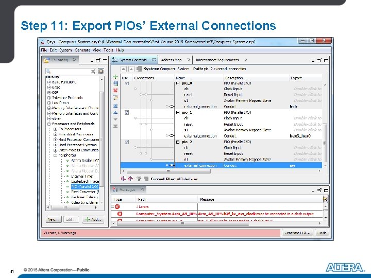Collapse the pio_2 component row

pyautogui.click(x=178, y=142)
